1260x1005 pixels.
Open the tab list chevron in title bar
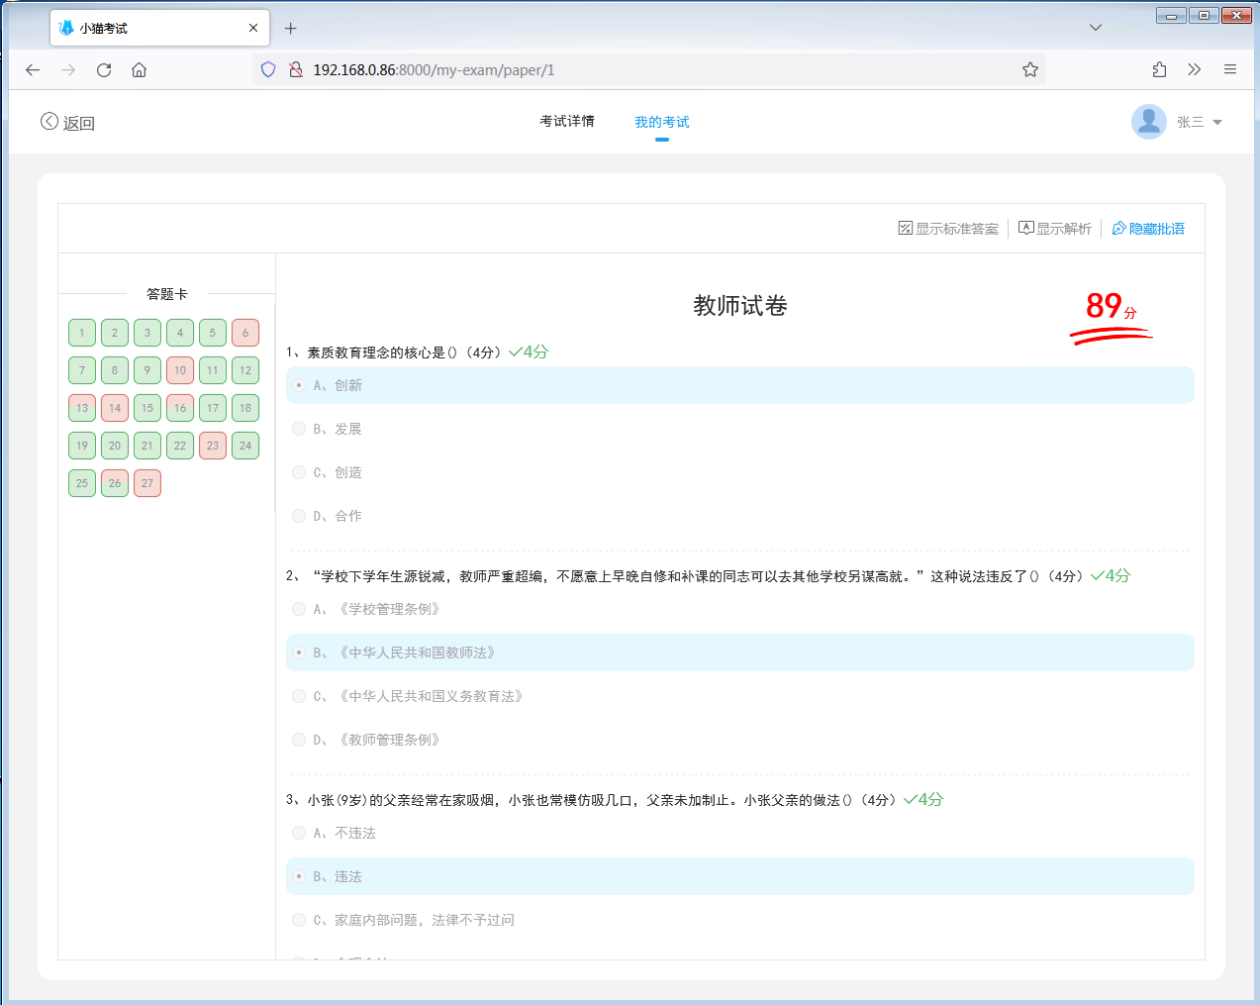click(1095, 28)
